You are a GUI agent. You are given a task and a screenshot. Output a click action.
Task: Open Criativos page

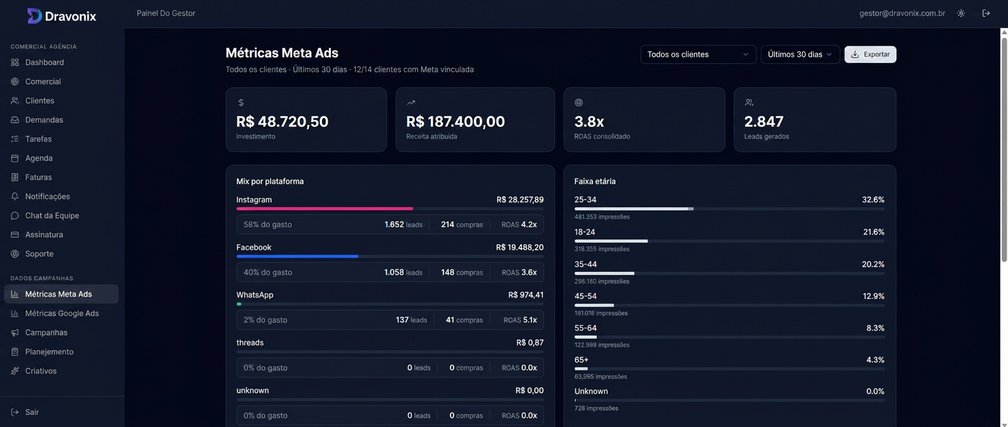[61, 370]
